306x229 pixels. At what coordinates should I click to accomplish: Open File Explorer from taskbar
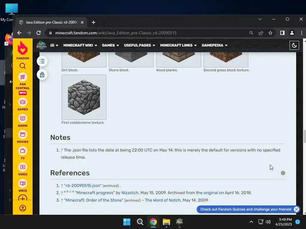[x=166, y=222]
